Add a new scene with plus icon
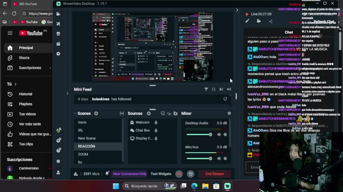The width and height of the screenshot is (343, 192). coord(96,113)
